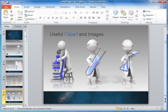
Task: Zoom out with minus button
Action: (137, 109)
